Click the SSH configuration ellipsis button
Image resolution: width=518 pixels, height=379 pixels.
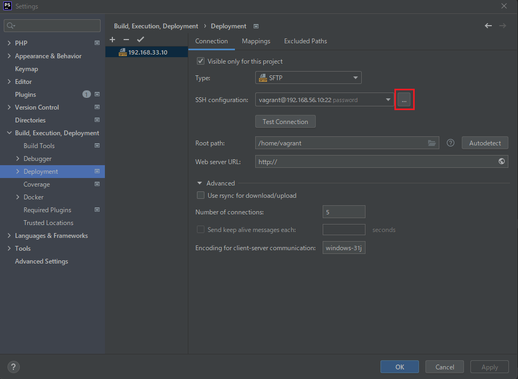(404, 100)
